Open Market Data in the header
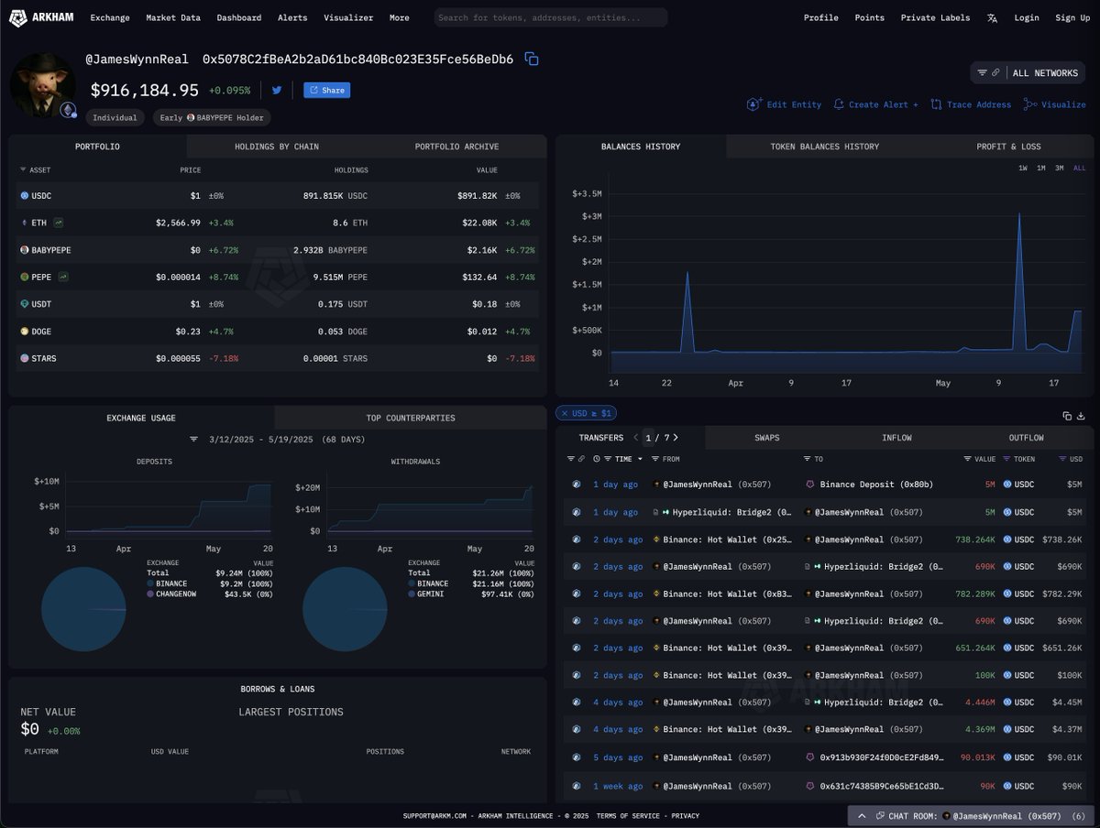Viewport: 1100px width, 828px height. tap(172, 17)
